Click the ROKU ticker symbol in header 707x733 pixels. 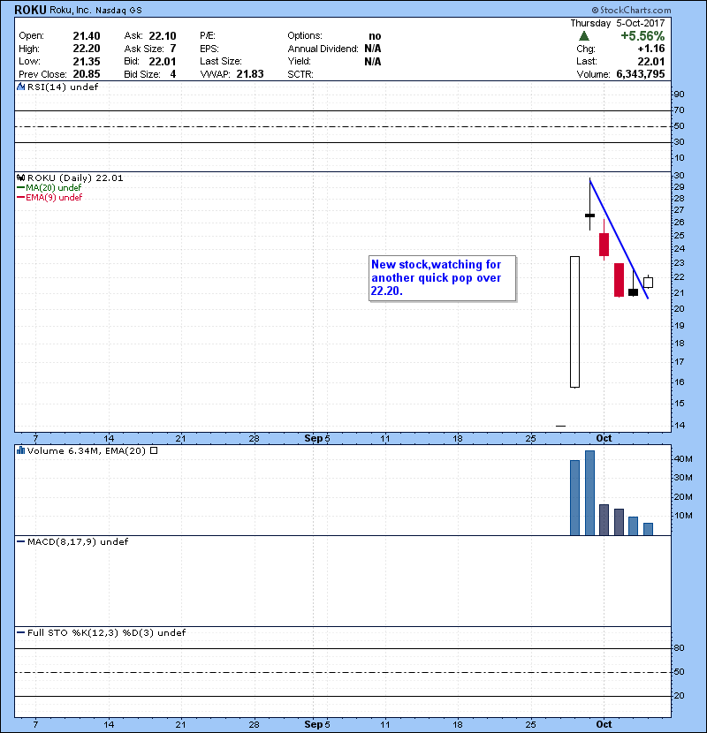coord(30,10)
